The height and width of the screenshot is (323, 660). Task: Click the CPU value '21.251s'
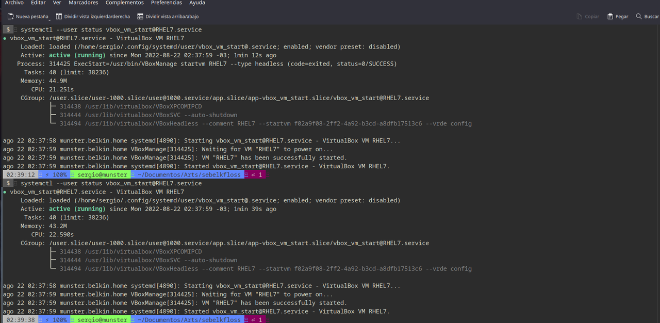point(61,90)
